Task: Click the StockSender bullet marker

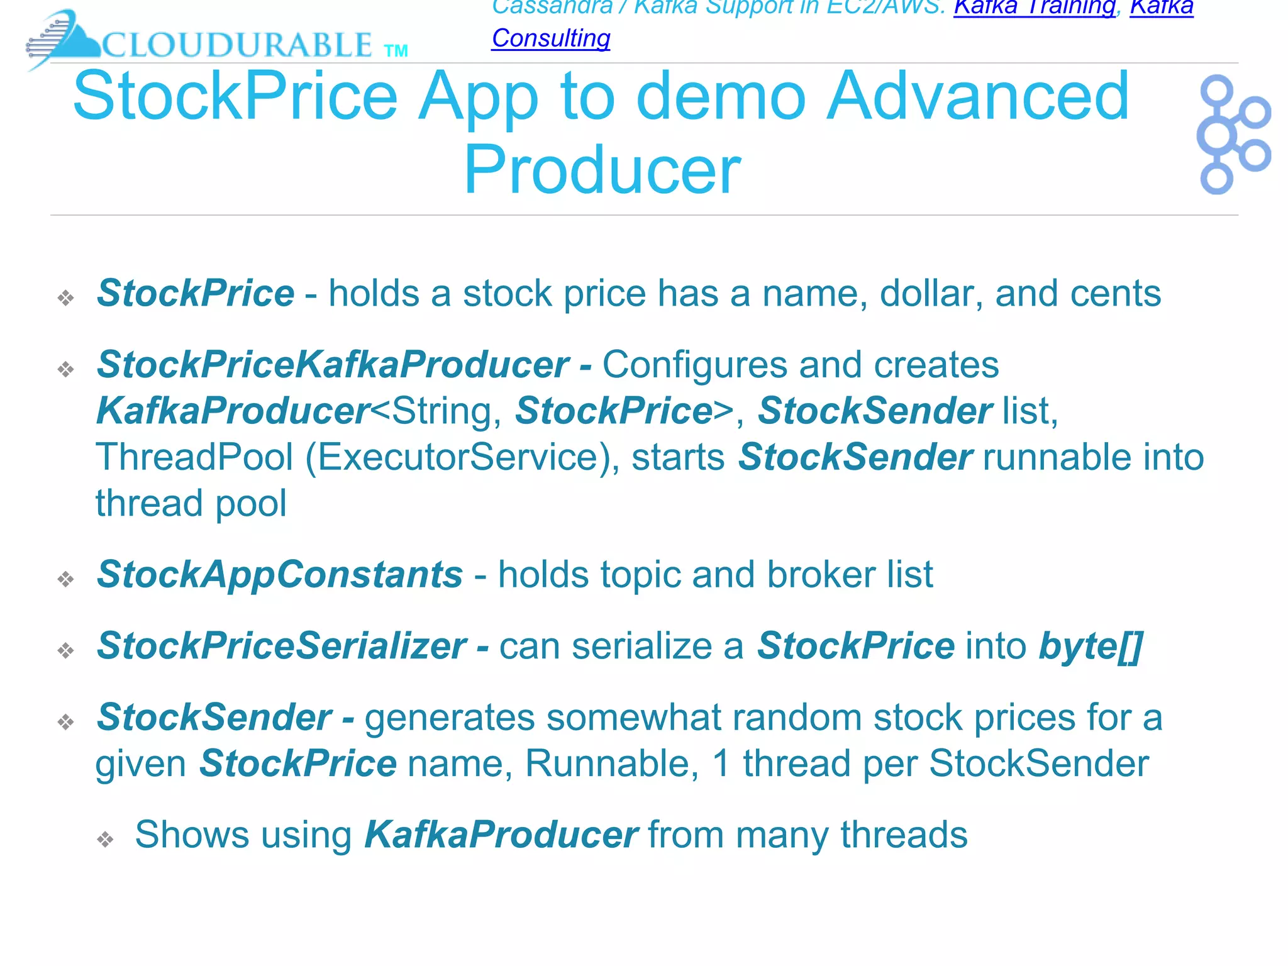Action: coord(66,721)
